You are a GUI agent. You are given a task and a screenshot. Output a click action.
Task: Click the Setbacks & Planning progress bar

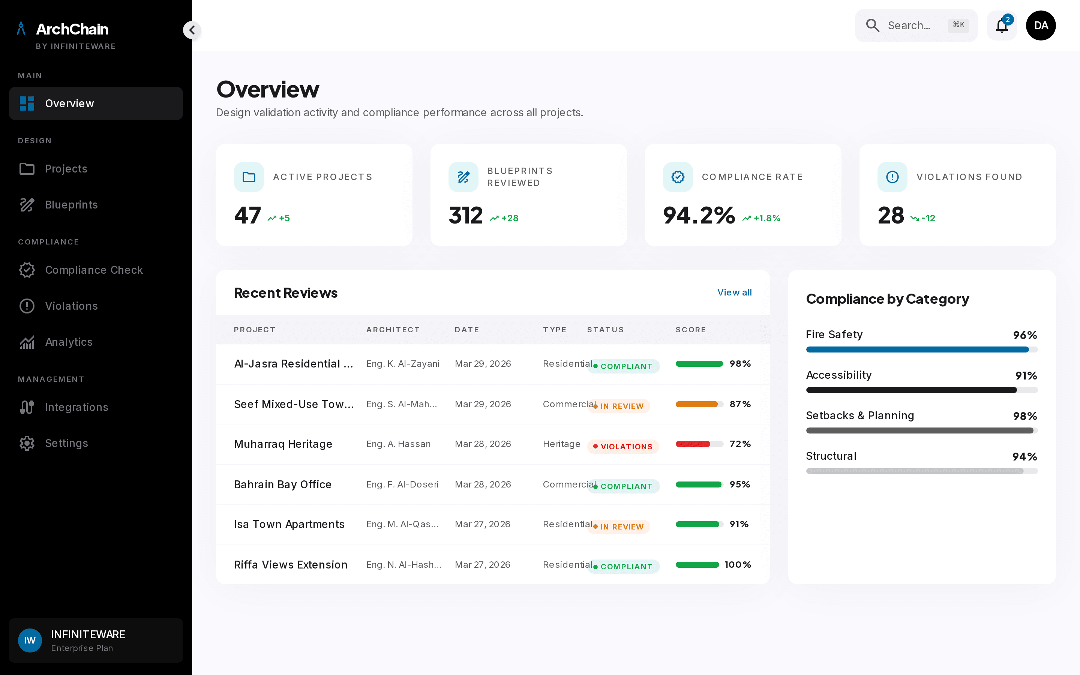922,431
